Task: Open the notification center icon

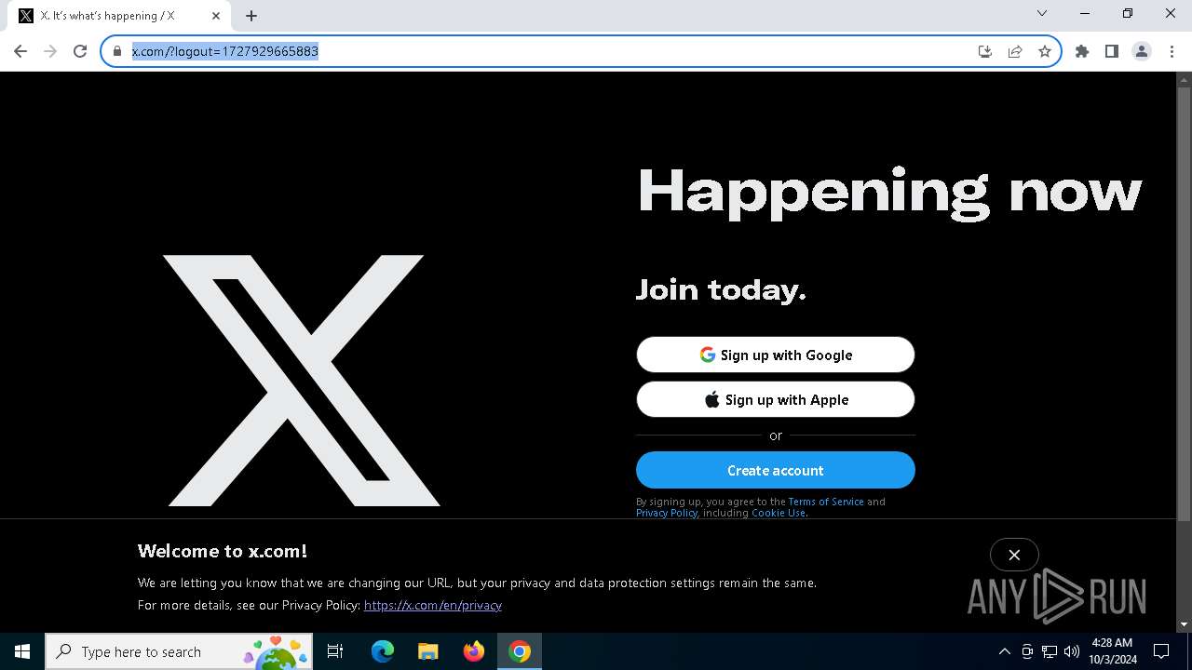Action: point(1161,651)
